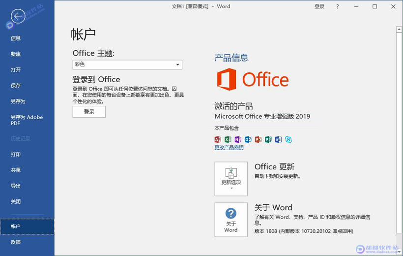Click Microsoft Office 专业增强版 2019 text

[262, 116]
